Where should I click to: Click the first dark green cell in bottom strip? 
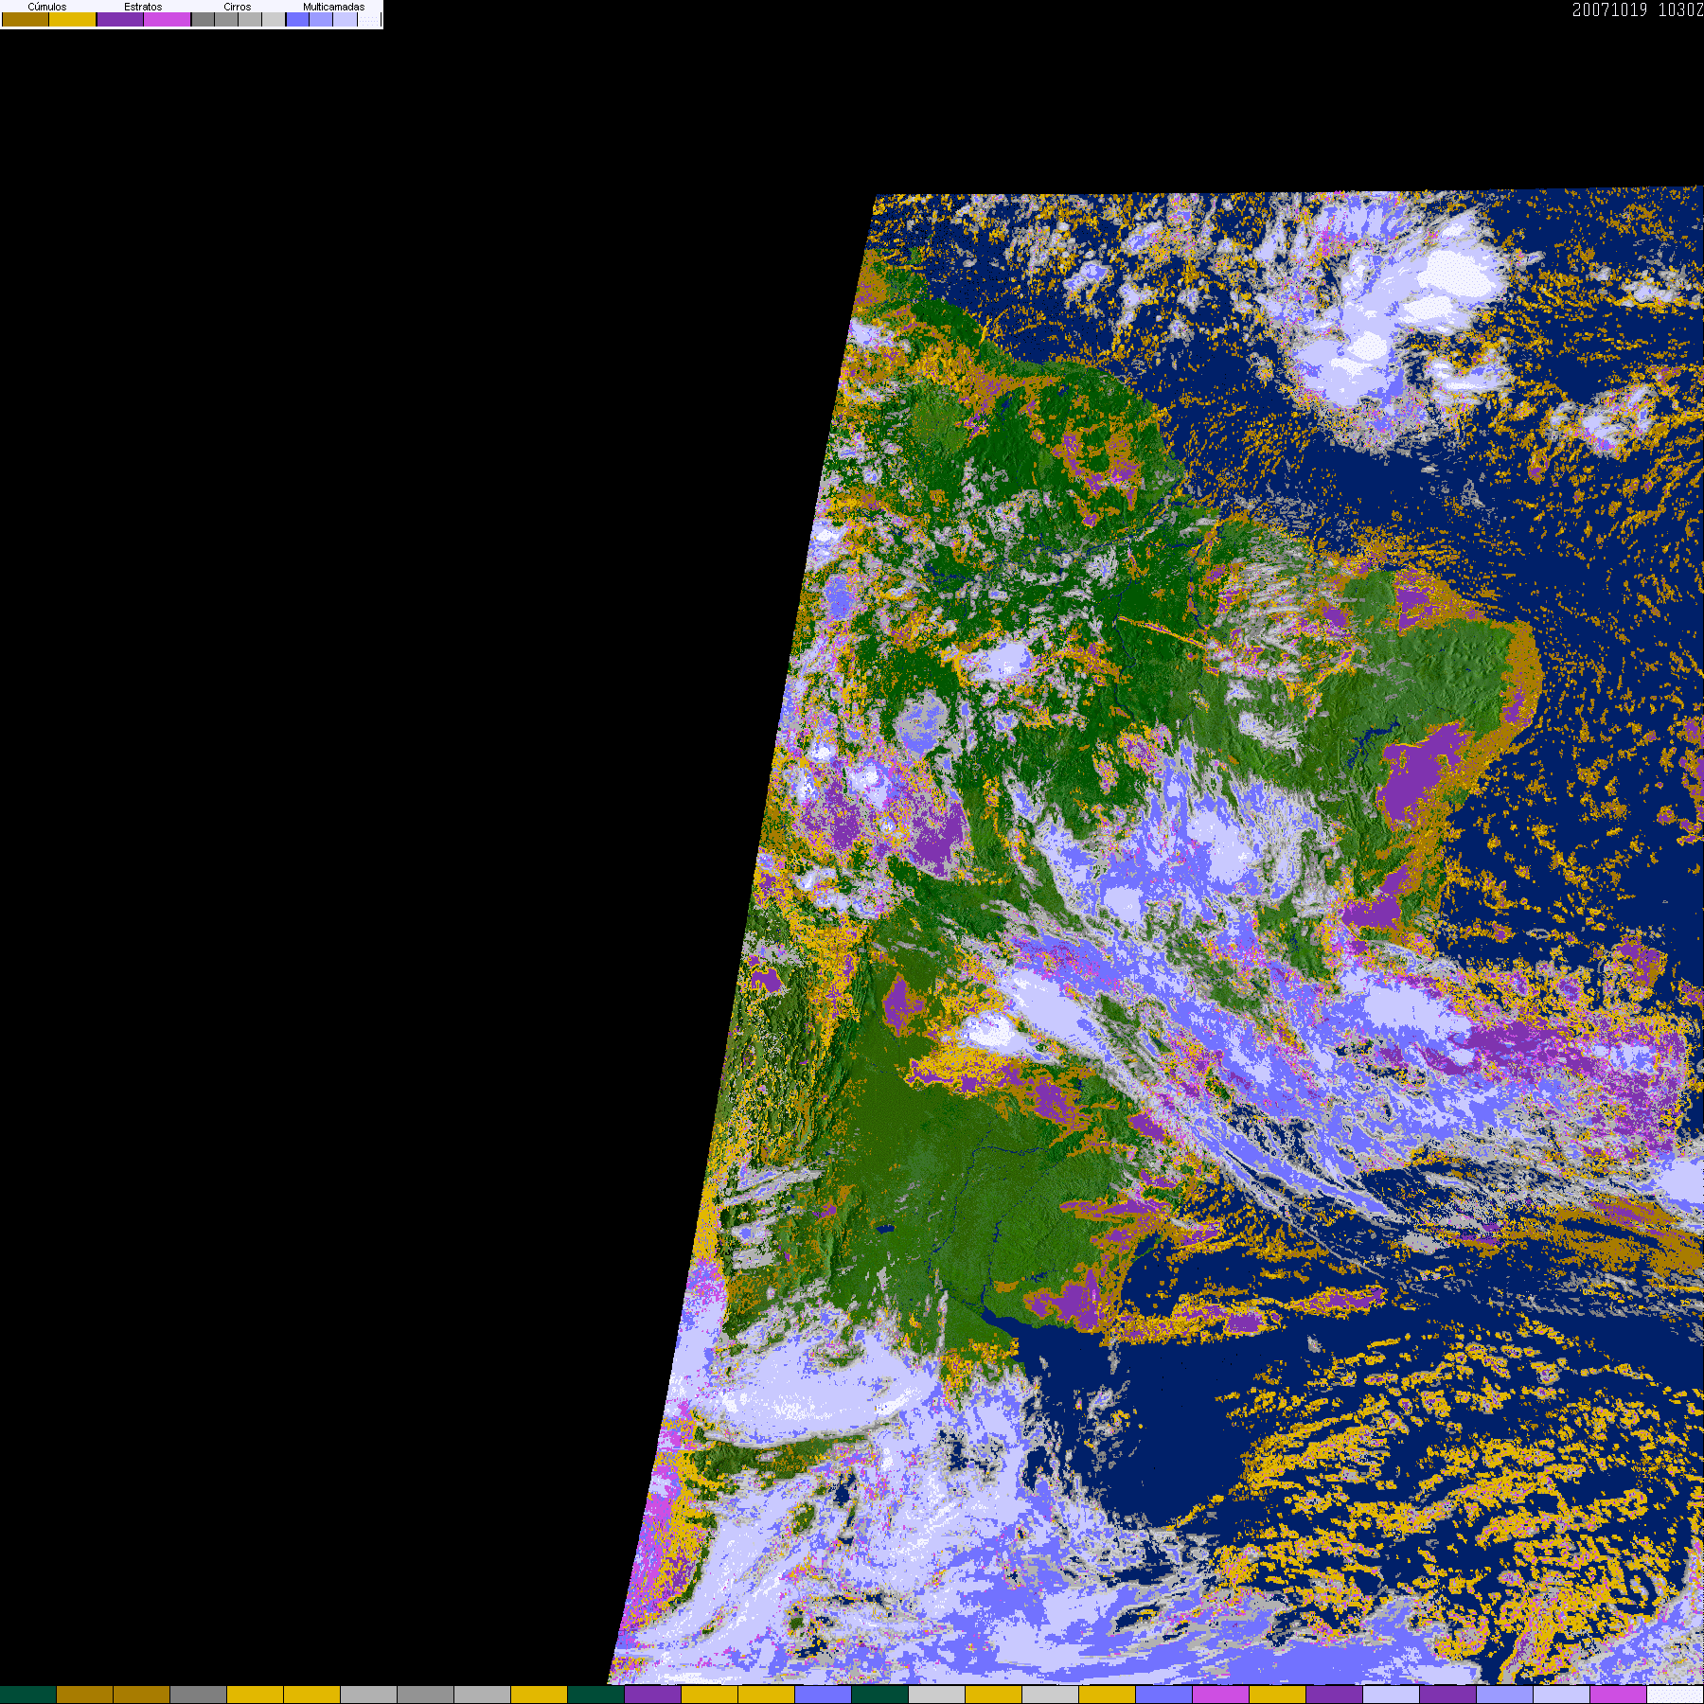click(x=28, y=1695)
